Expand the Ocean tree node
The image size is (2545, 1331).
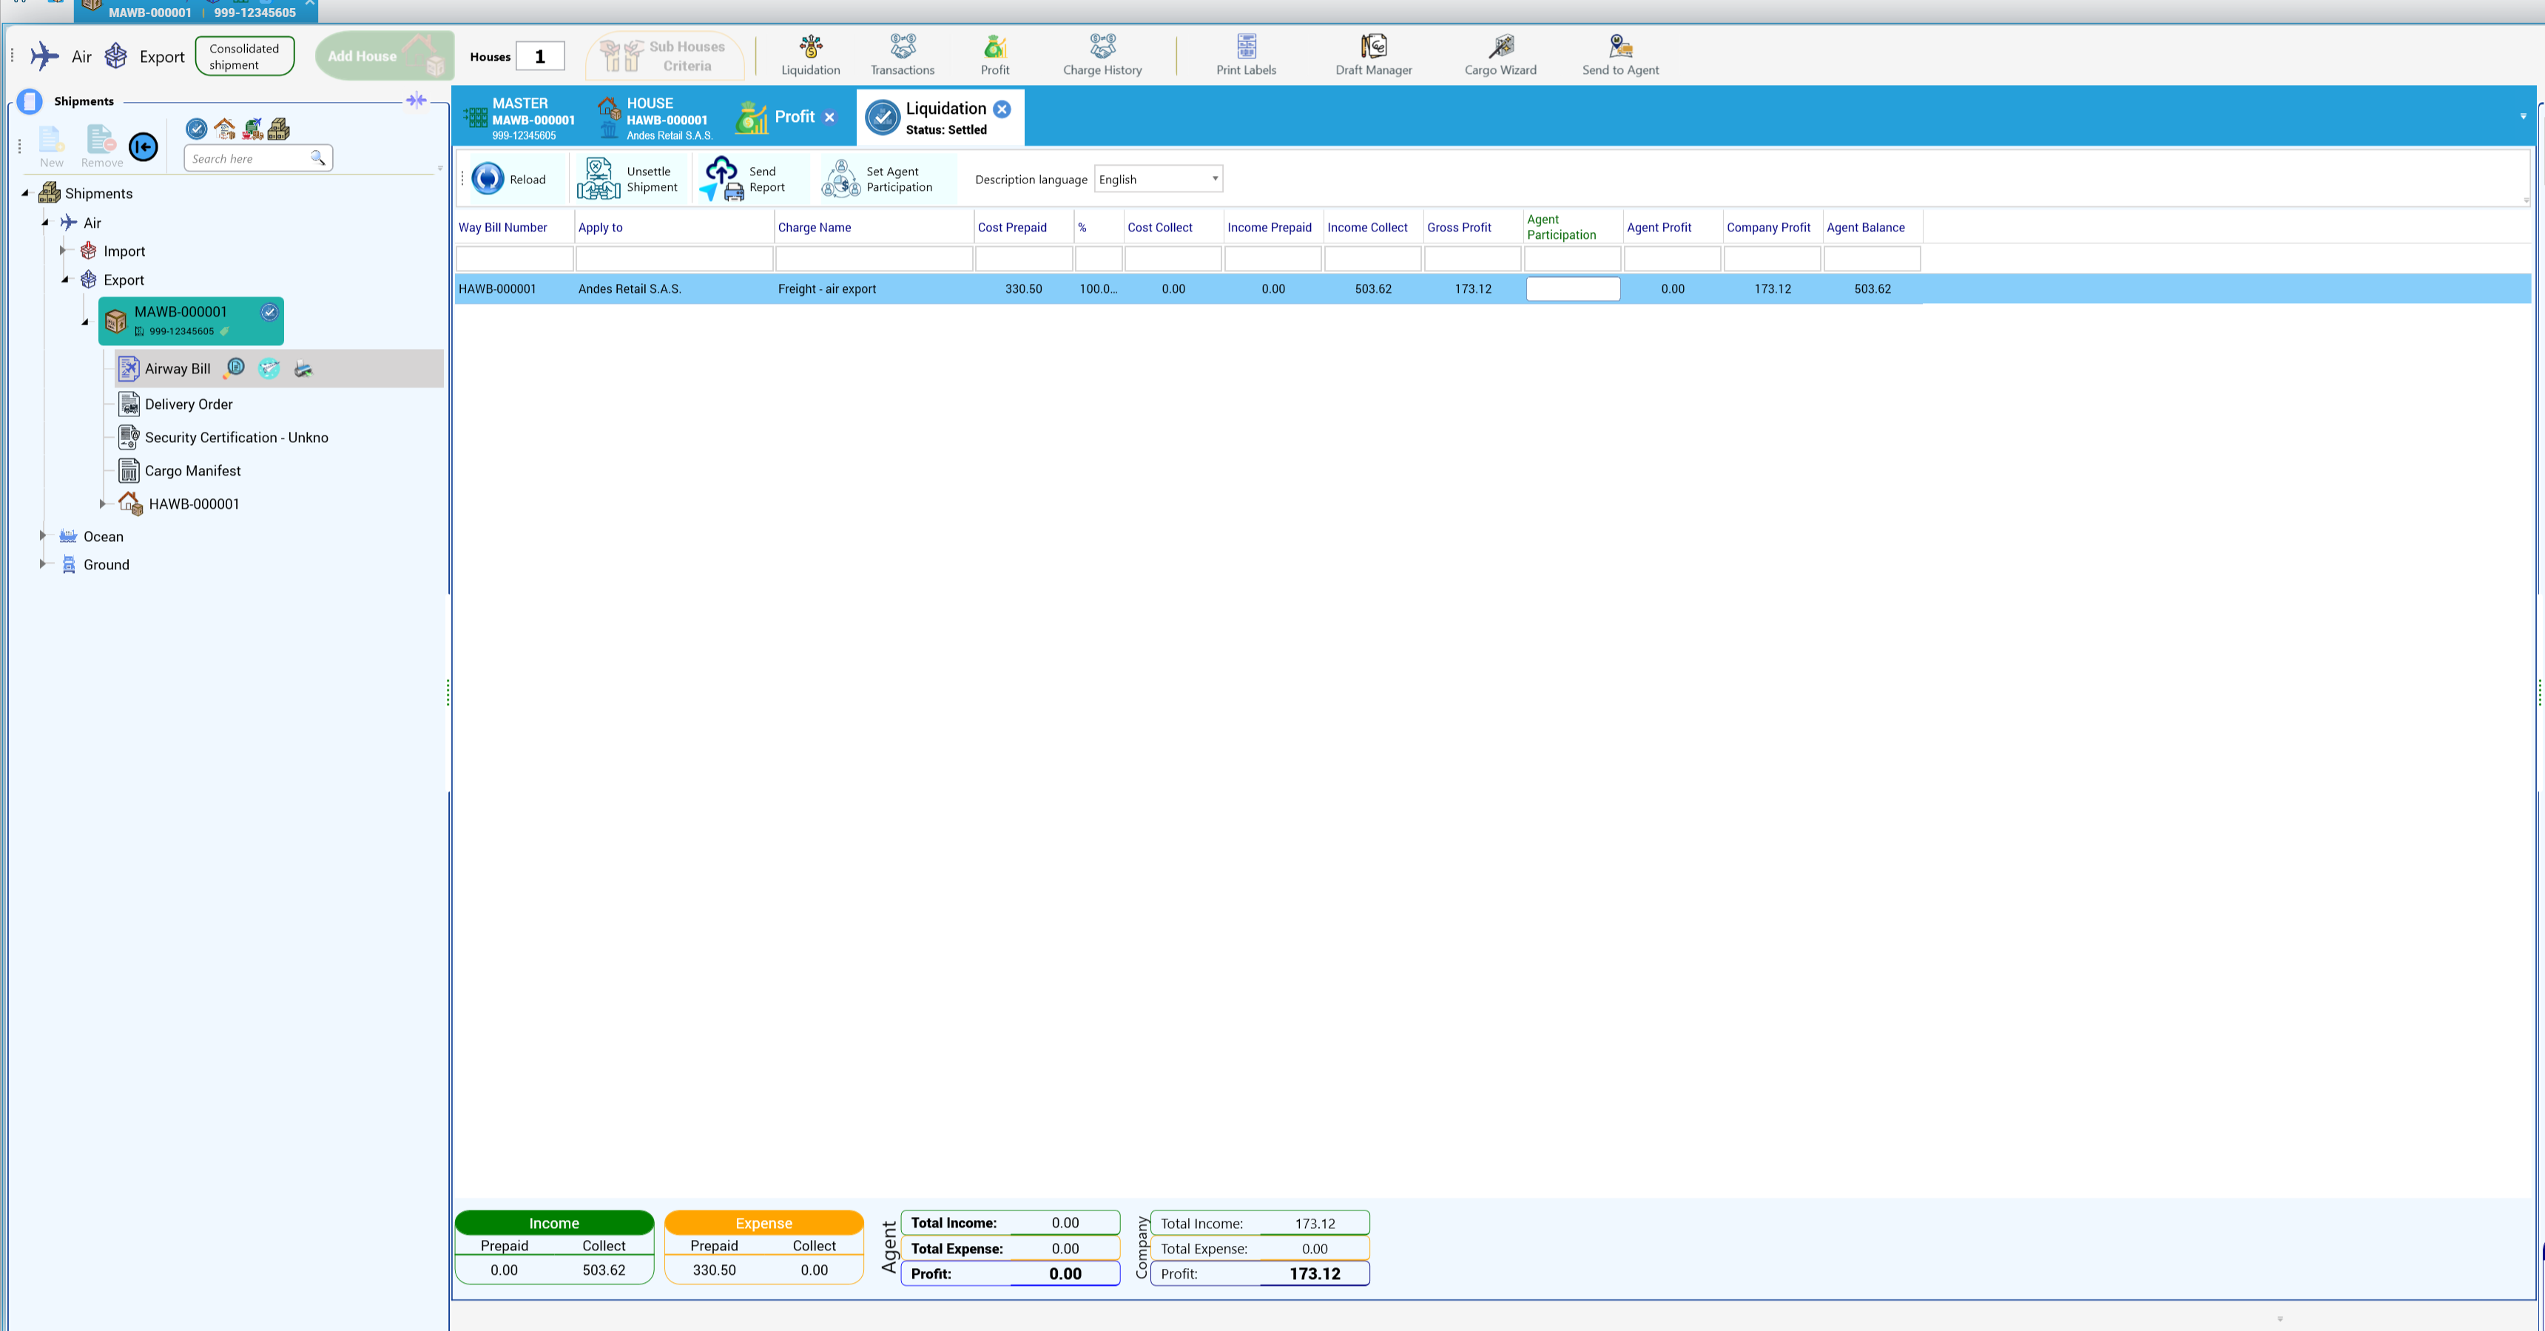tap(42, 535)
